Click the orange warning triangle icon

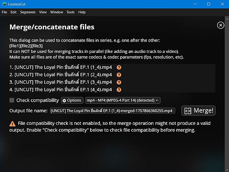coord(13,124)
